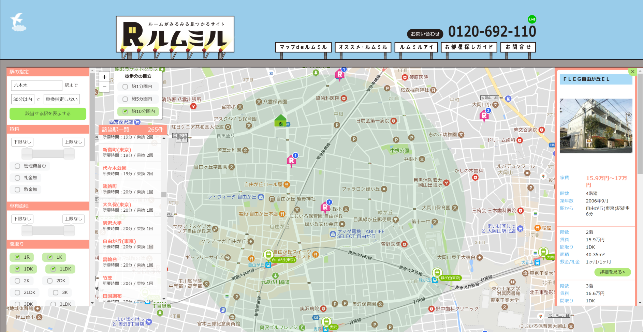643x332 pixels.
Task: Open オススメ・ルムミル menu
Action: click(363, 47)
